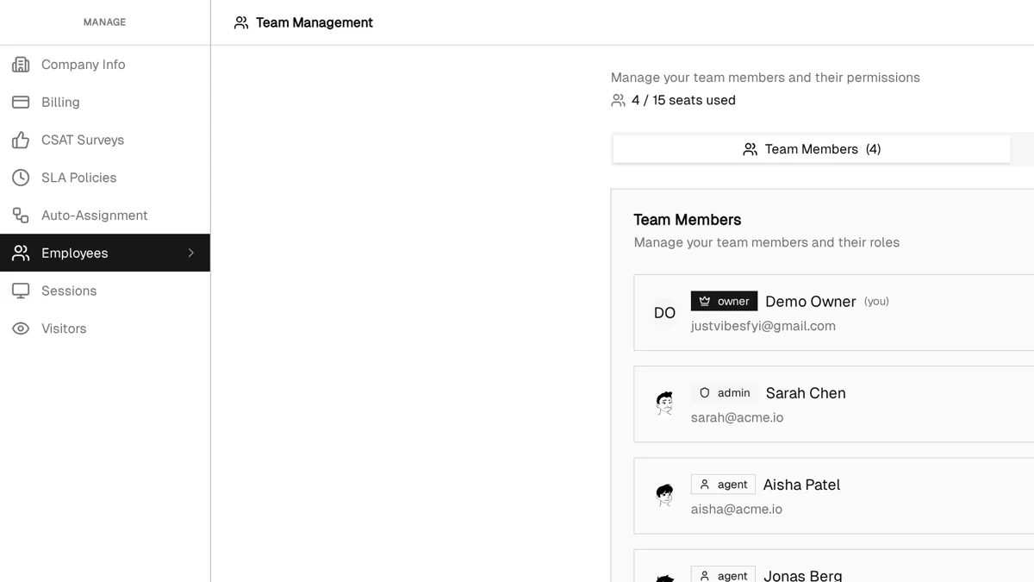Select the Sarah Chen member name
The height and width of the screenshot is (582, 1034).
click(x=806, y=392)
